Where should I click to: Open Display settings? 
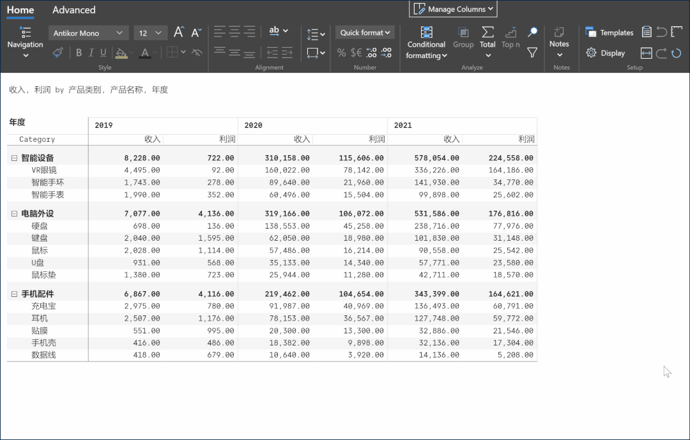[606, 53]
